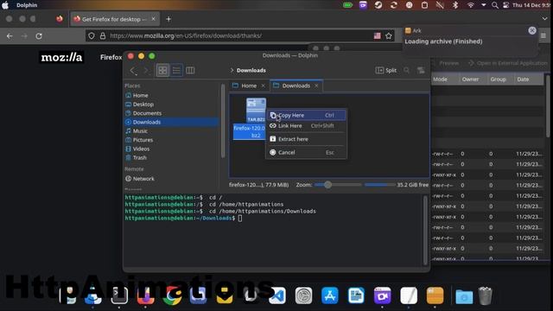The image size is (553, 311).
Task: Reload the Firefox page
Action: point(39,35)
